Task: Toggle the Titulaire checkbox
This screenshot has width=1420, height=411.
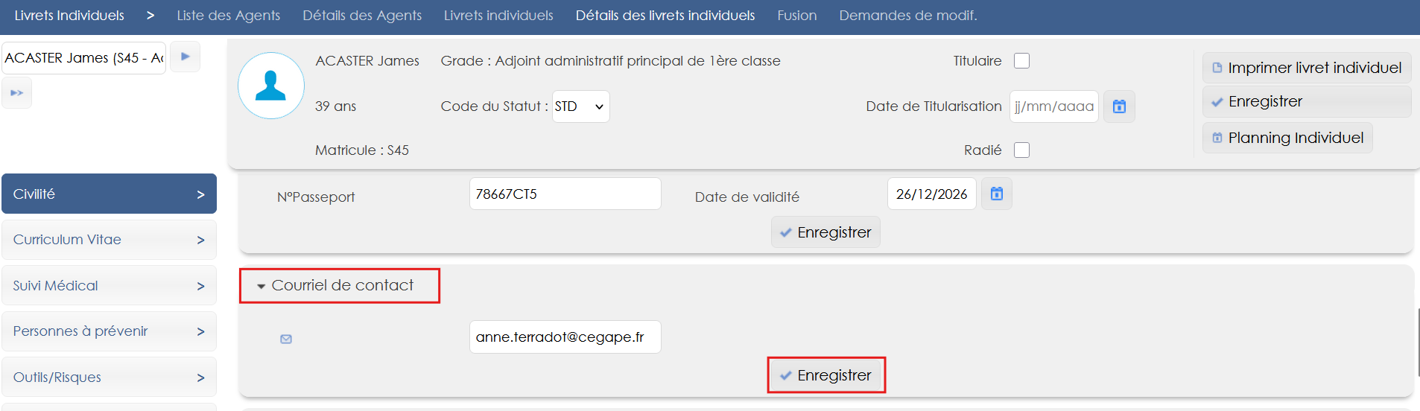Action: (1022, 61)
